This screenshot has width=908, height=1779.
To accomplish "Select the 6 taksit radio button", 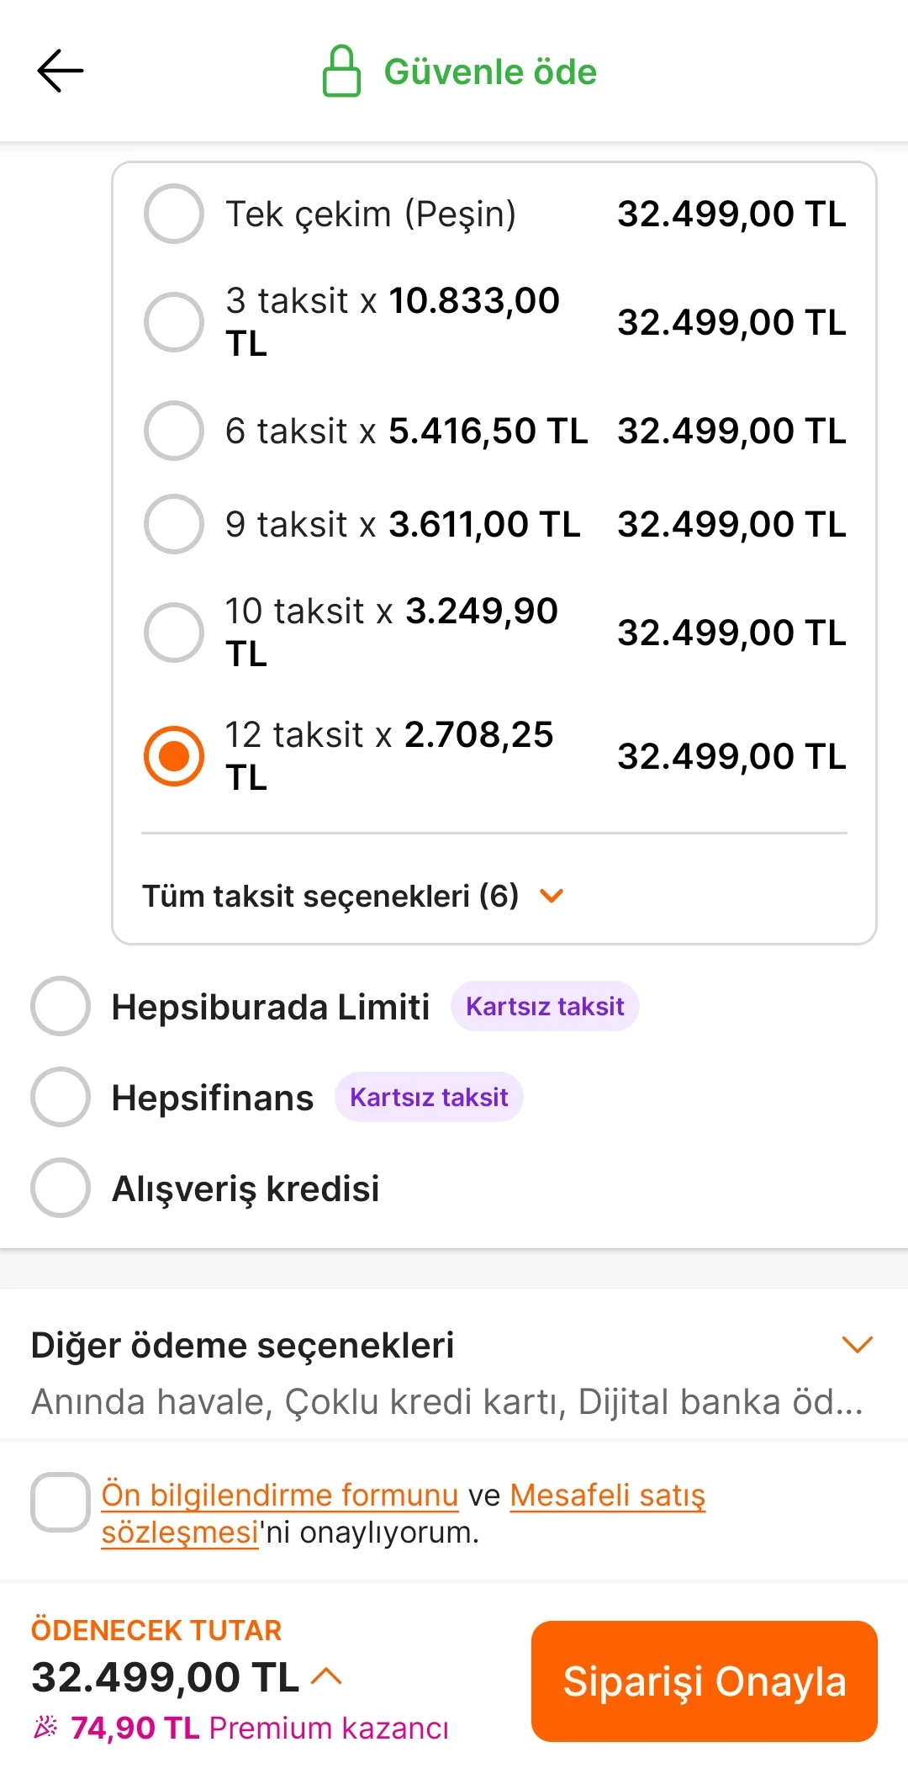I will [174, 431].
